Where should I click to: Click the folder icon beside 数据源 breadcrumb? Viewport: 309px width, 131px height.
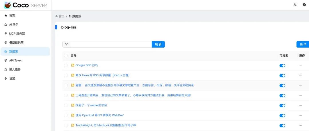pyautogui.click(x=70, y=16)
